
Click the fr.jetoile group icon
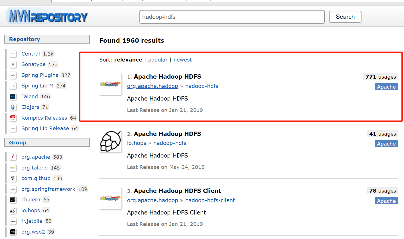(13, 221)
